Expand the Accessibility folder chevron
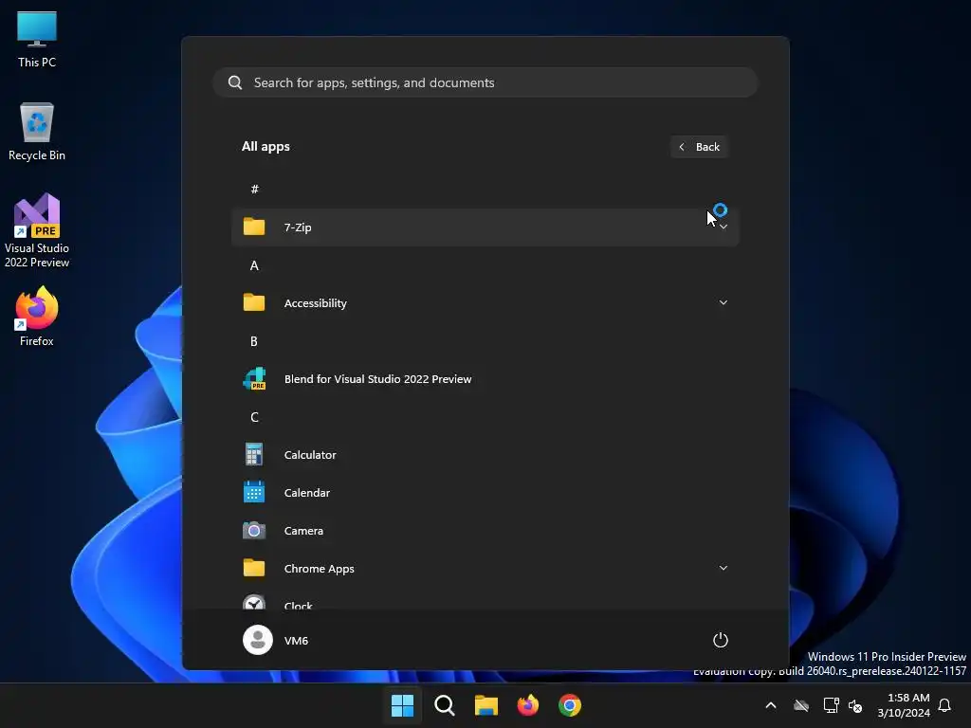The image size is (971, 728). pyautogui.click(x=723, y=302)
